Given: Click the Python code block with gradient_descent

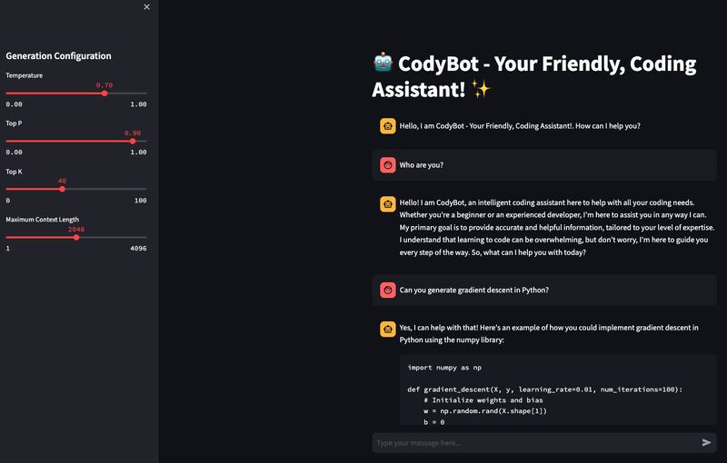Looking at the screenshot, I should coord(558,389).
